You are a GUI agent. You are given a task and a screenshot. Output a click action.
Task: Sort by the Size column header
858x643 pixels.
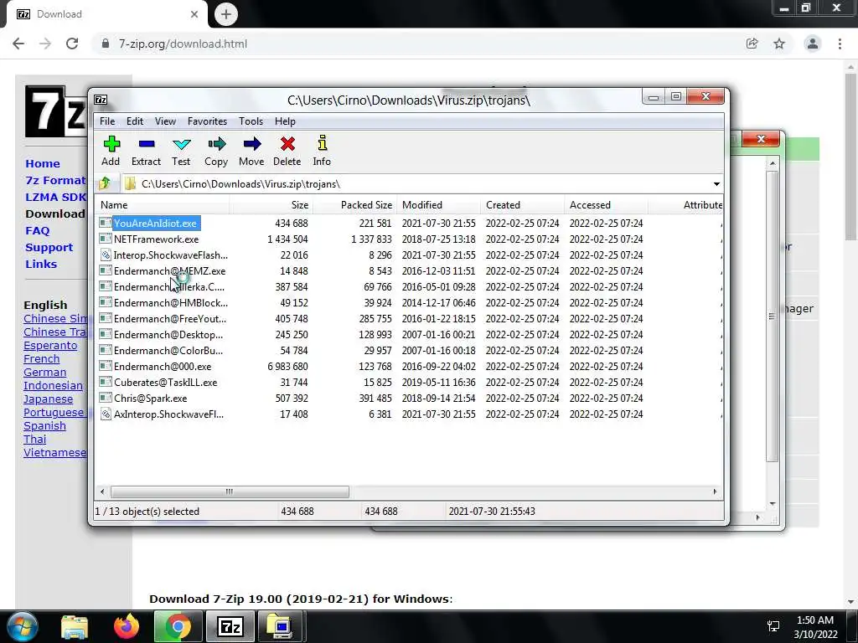click(x=271, y=205)
